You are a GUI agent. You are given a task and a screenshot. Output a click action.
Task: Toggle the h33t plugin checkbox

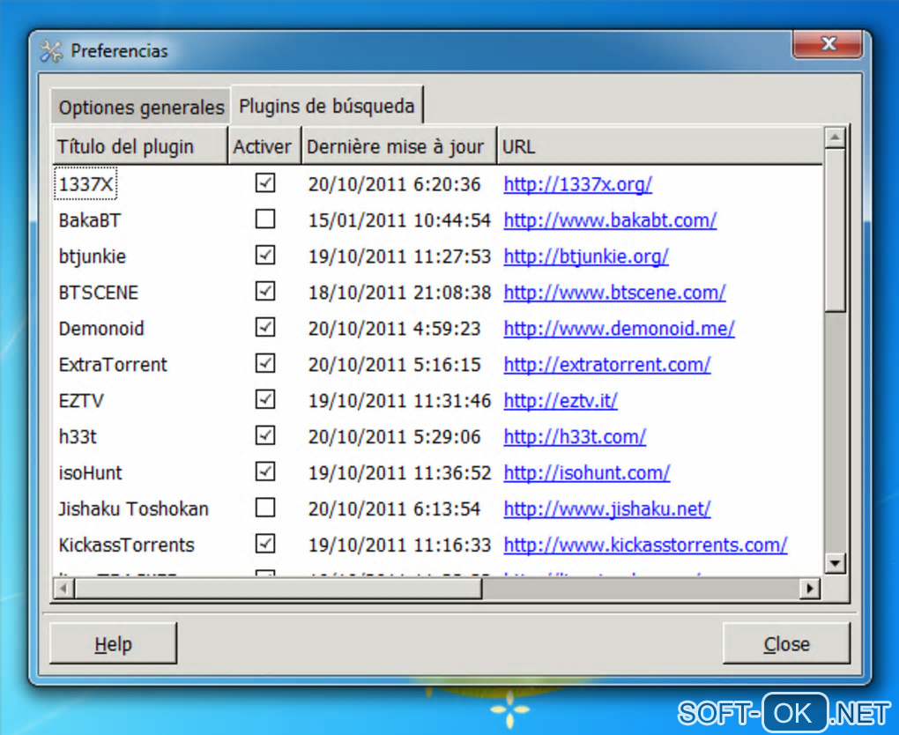point(265,436)
